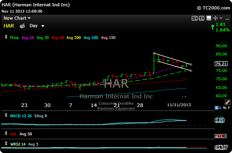Click the Vol pane resize arrows

(6, 133)
